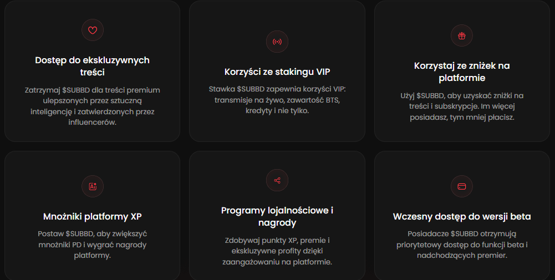Click the paragraph starting "Posiadacze $SUBBD"
This screenshot has width=555, height=280.
point(462,245)
